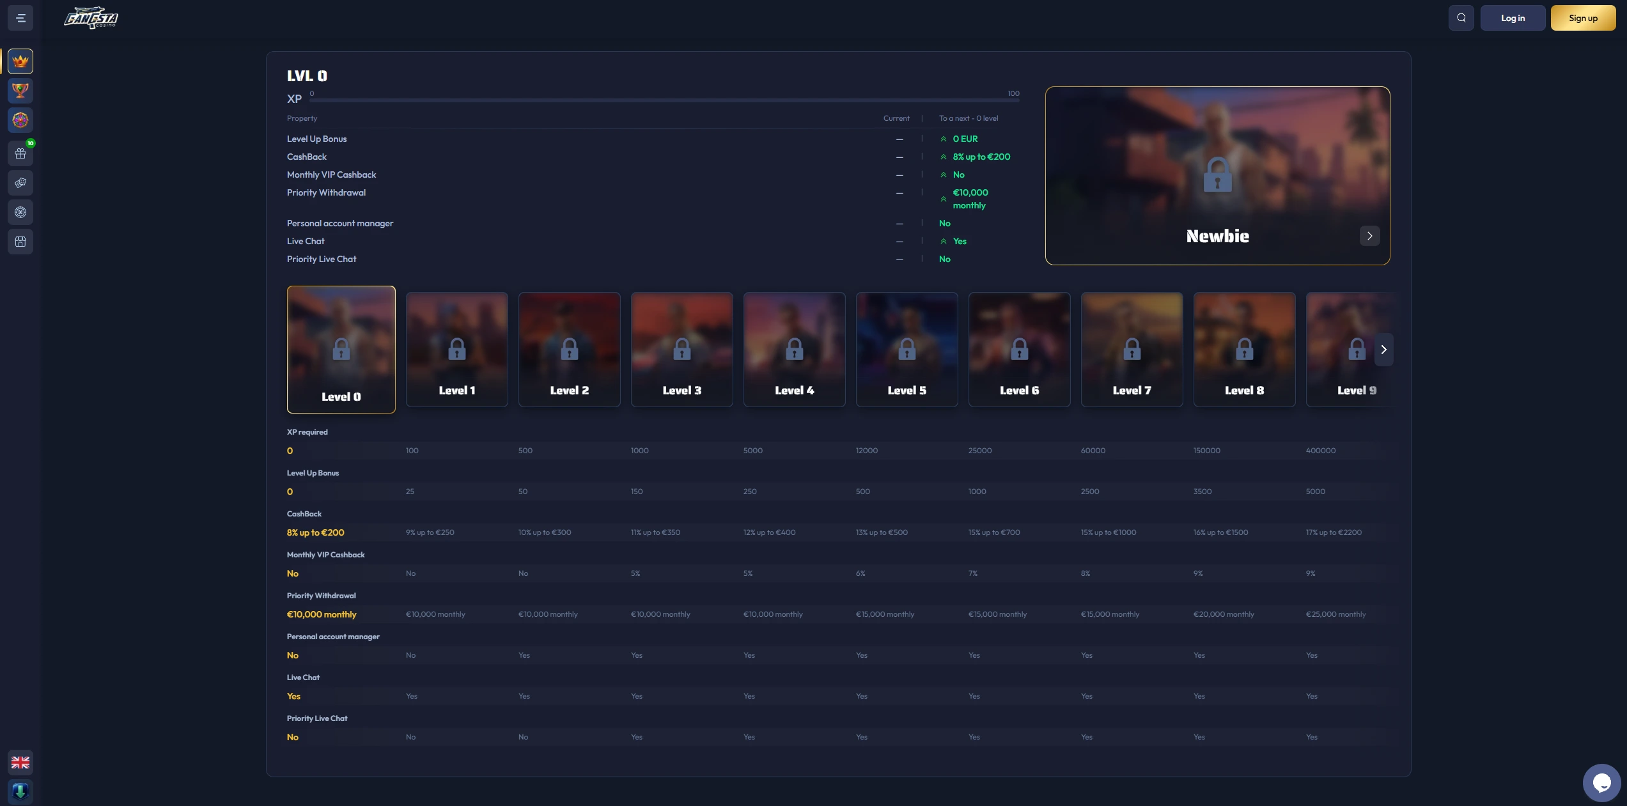This screenshot has height=806, width=1627.
Task: Open the live chat bubble
Action: point(1601,782)
